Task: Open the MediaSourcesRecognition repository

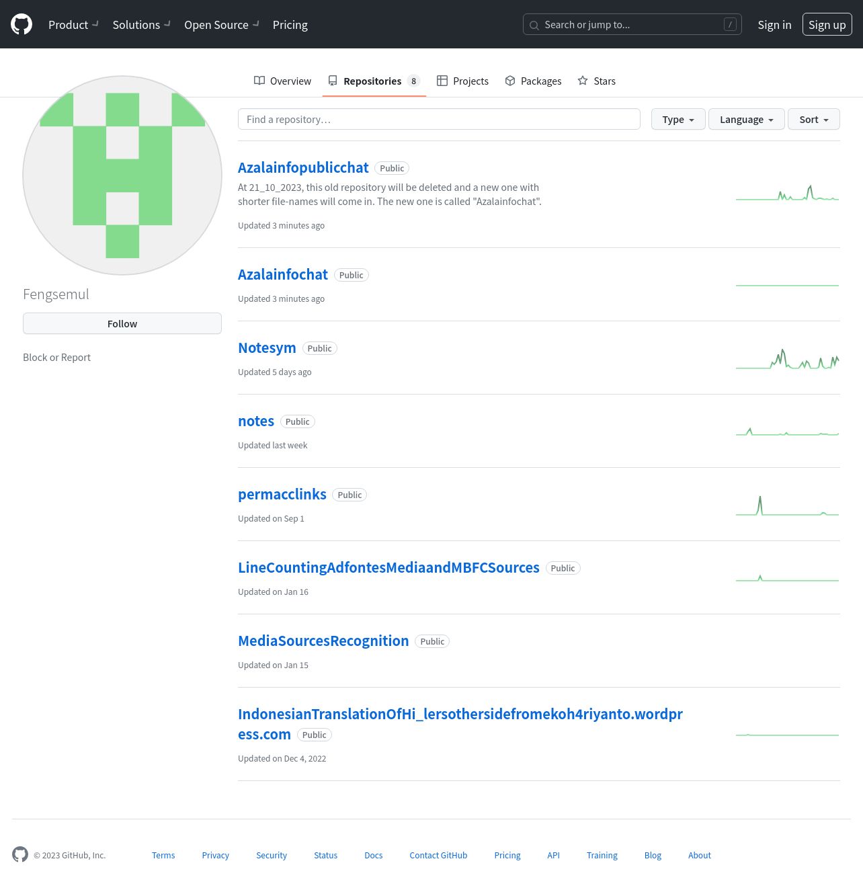Action: (x=323, y=641)
